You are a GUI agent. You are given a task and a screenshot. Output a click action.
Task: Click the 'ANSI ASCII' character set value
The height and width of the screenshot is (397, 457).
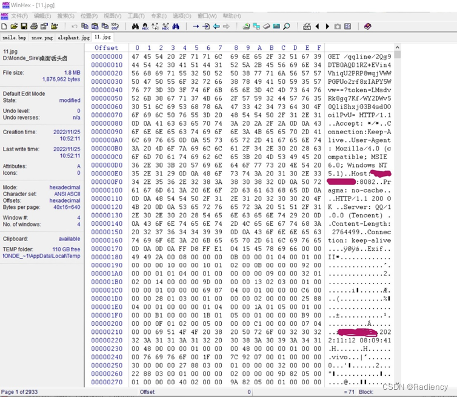(67, 194)
